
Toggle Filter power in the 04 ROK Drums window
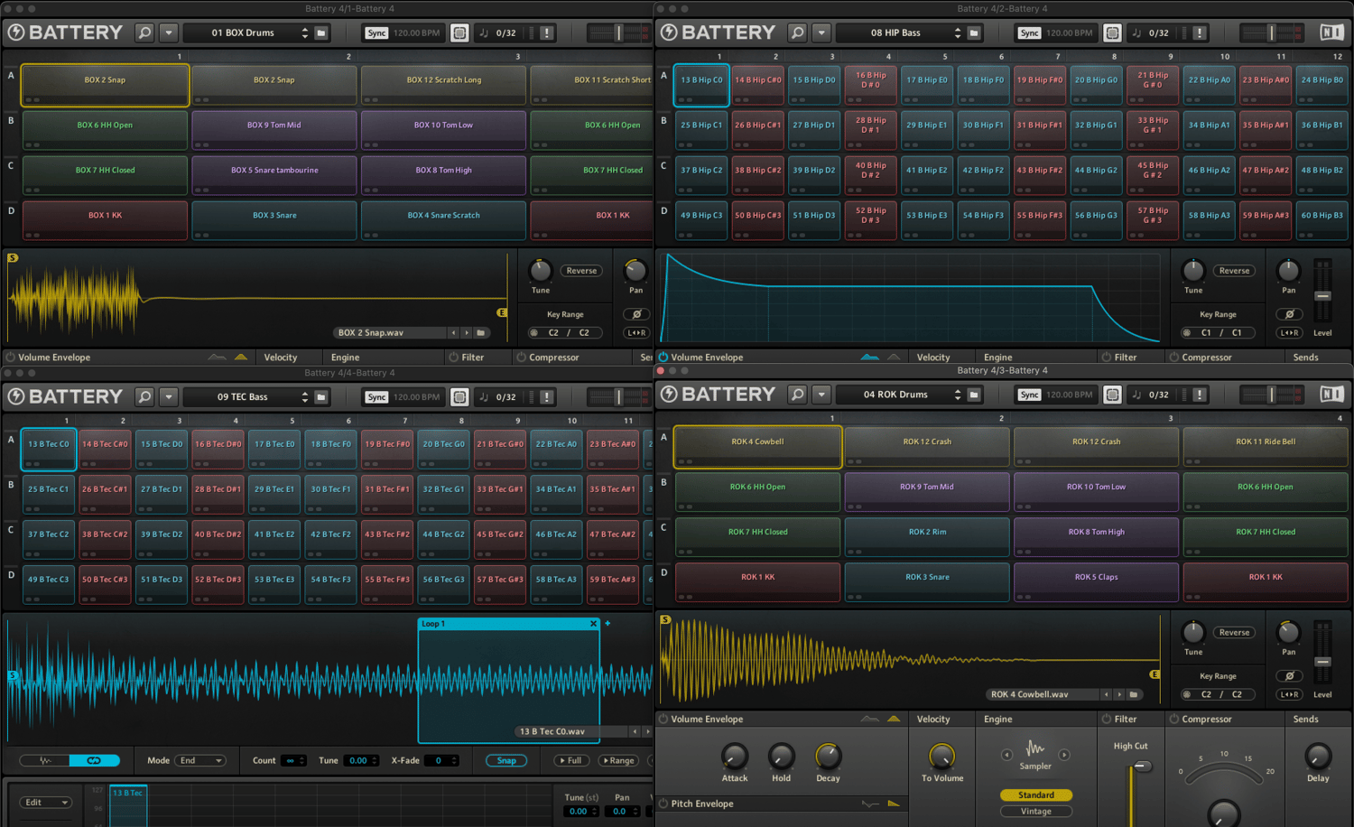pyautogui.click(x=1106, y=720)
